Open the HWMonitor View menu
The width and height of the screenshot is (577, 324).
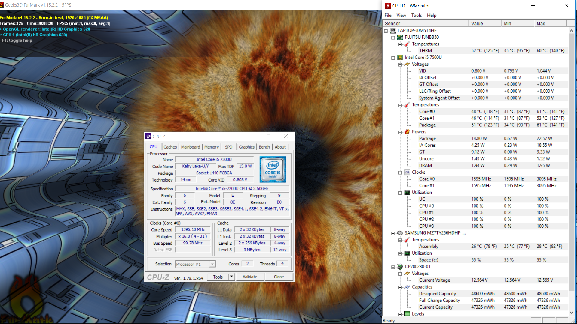point(401,15)
